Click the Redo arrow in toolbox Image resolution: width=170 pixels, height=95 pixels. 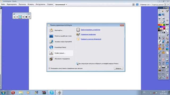point(163,63)
